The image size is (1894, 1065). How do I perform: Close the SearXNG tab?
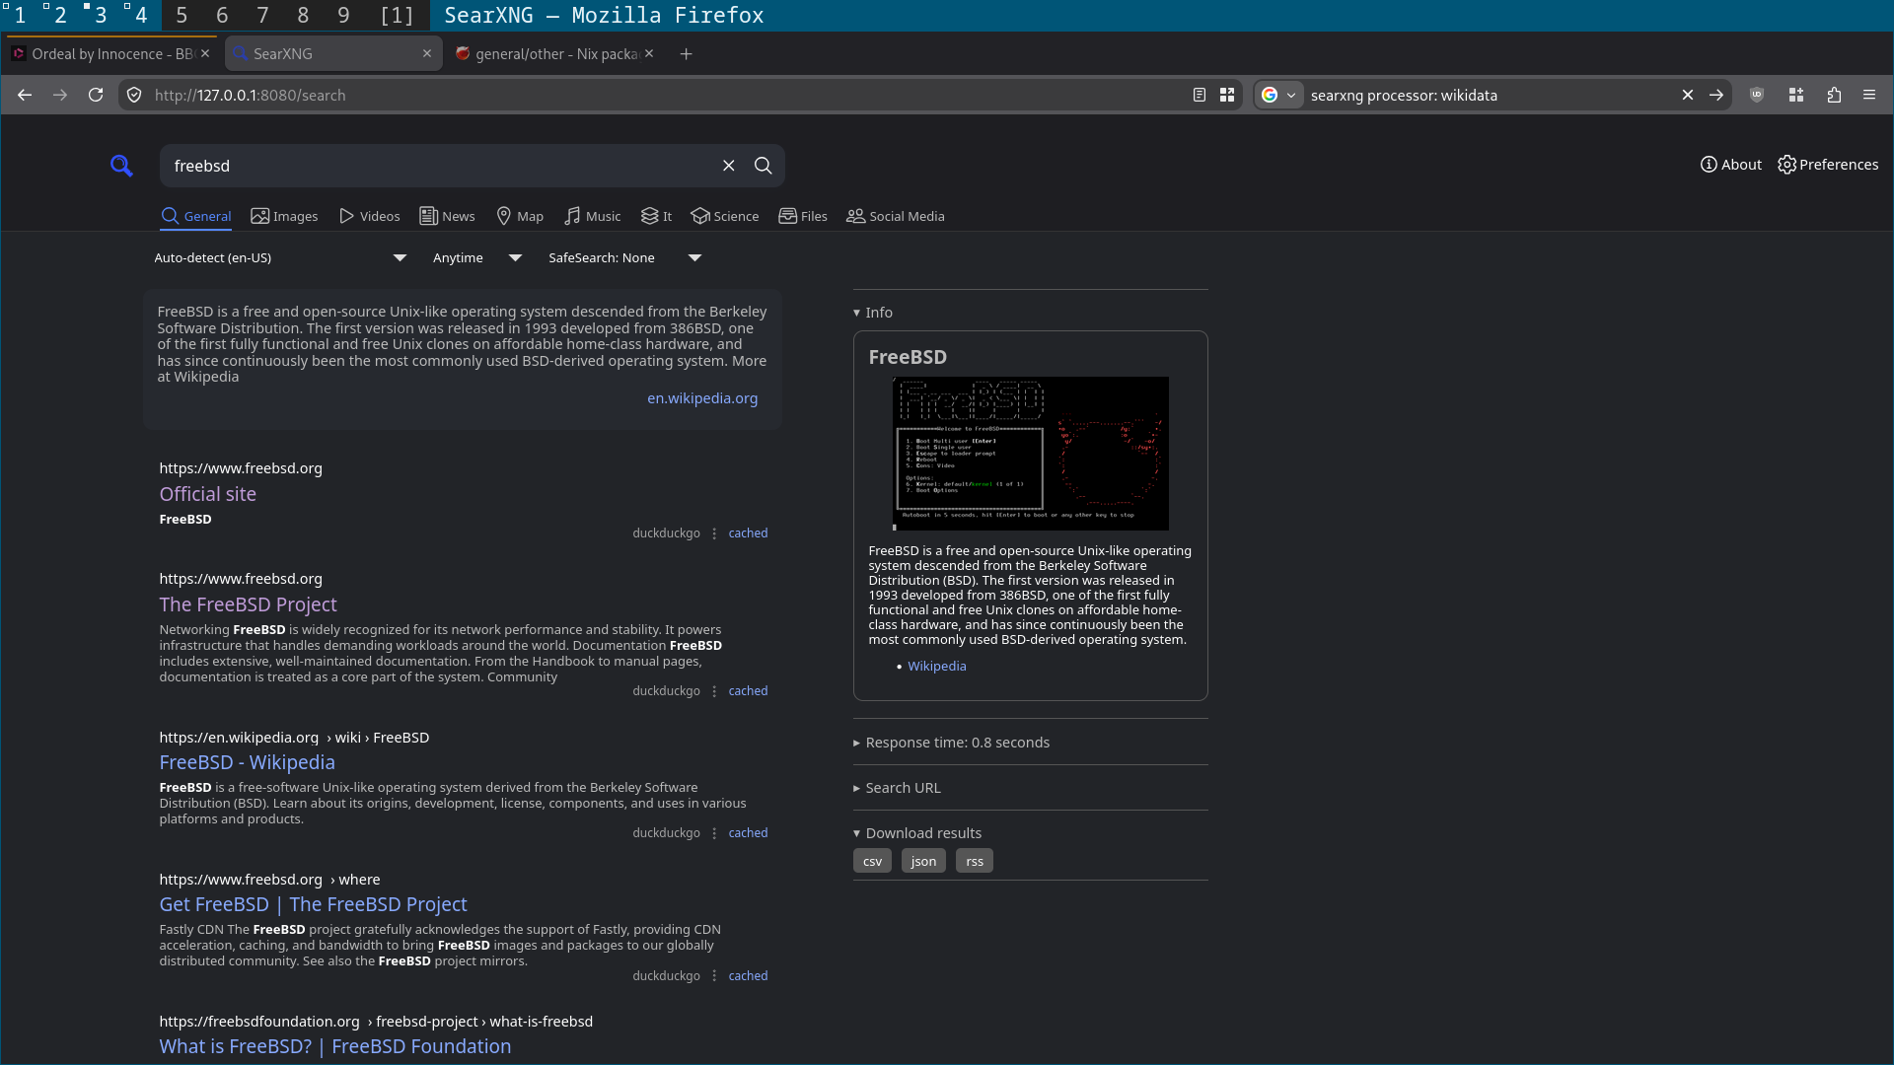tap(427, 53)
